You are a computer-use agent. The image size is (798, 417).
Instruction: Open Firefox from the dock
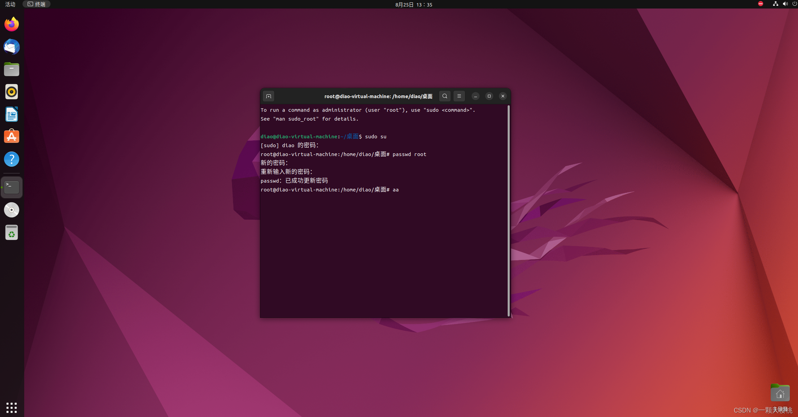click(12, 24)
